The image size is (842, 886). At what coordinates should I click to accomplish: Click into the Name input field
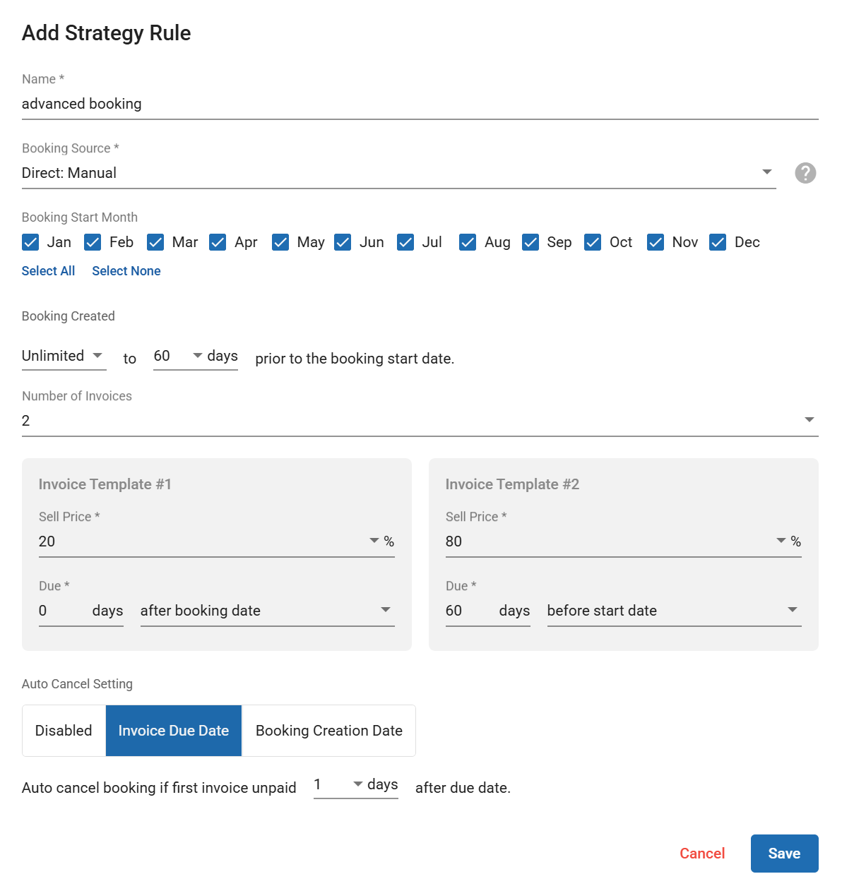(x=420, y=104)
